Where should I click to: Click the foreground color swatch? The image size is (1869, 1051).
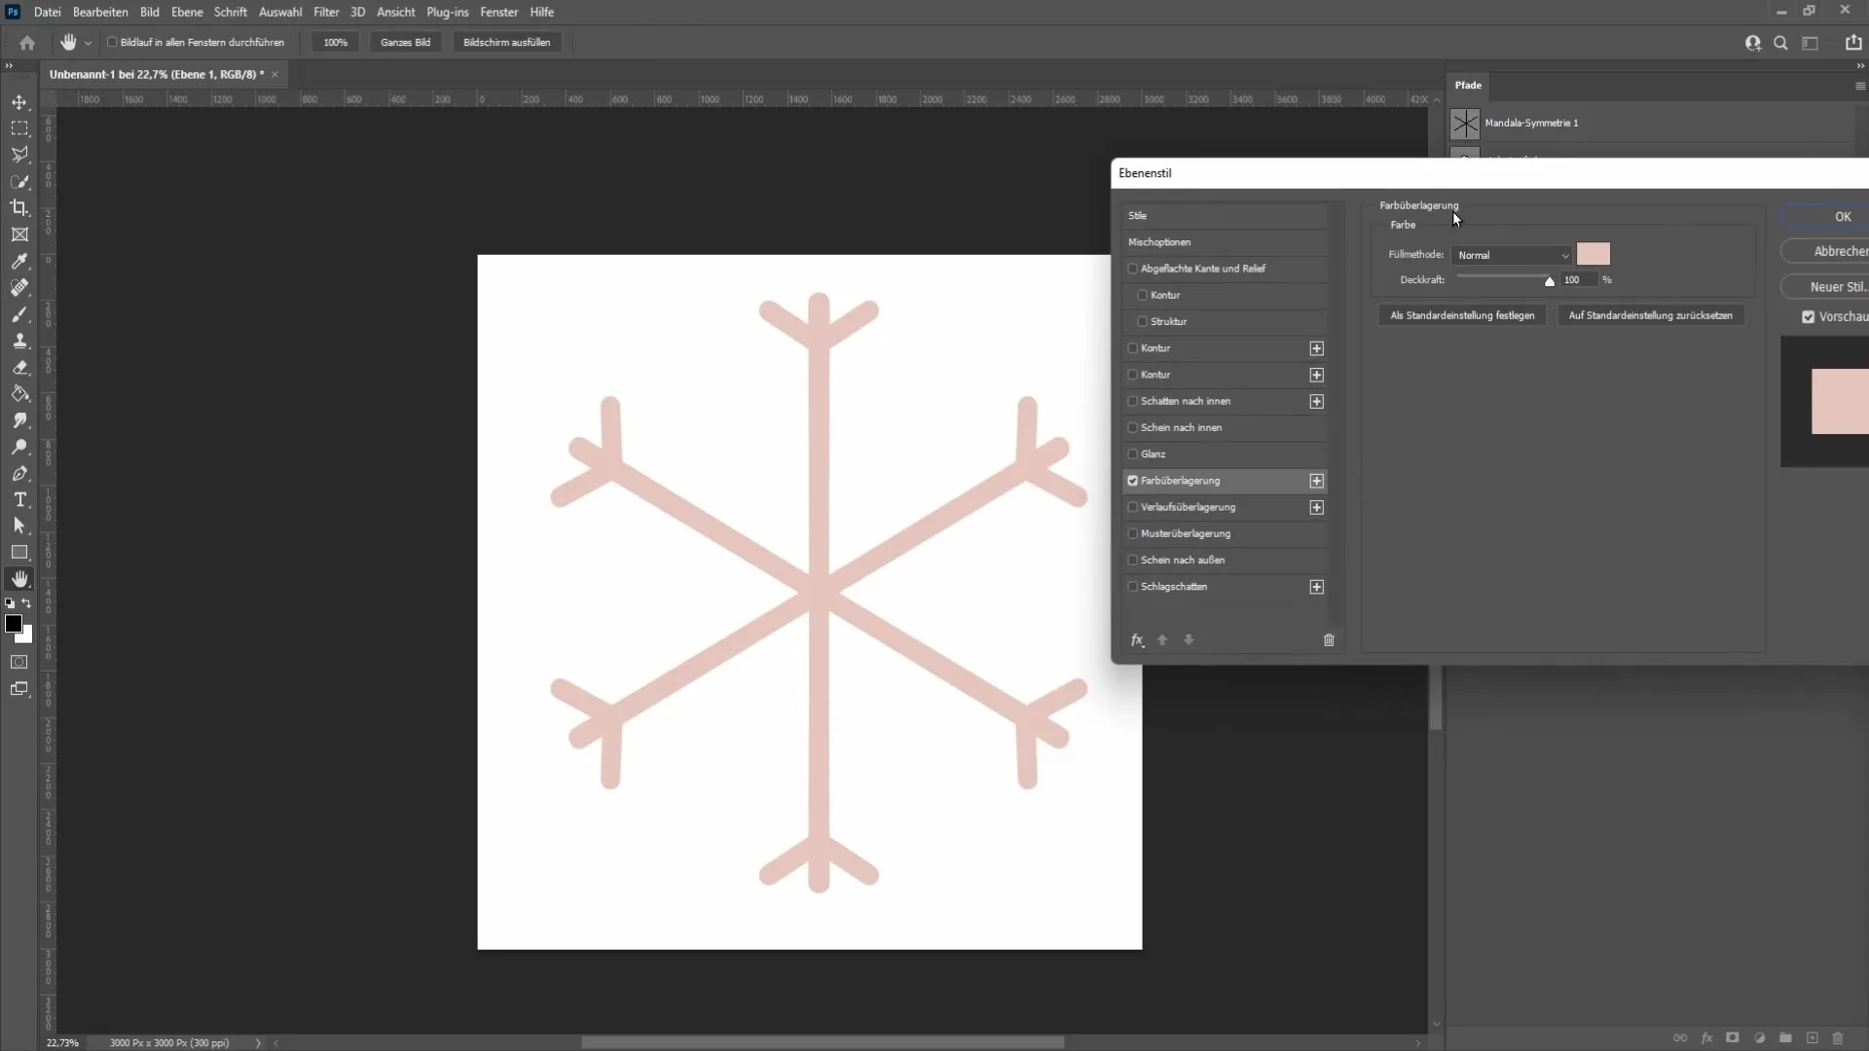pyautogui.click(x=13, y=623)
